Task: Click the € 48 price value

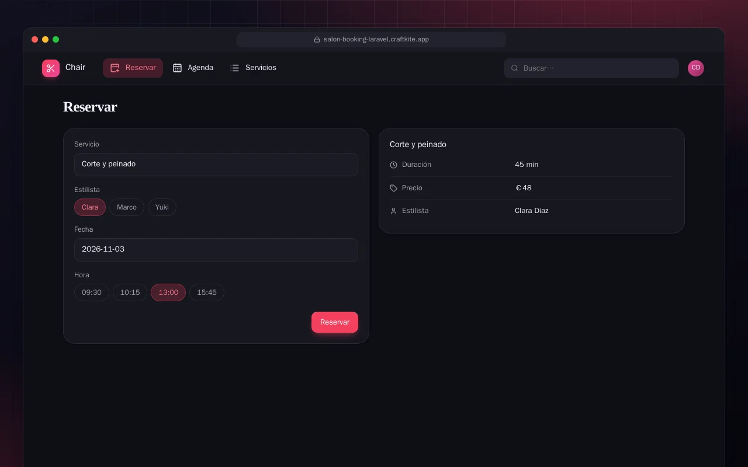Action: click(x=524, y=188)
